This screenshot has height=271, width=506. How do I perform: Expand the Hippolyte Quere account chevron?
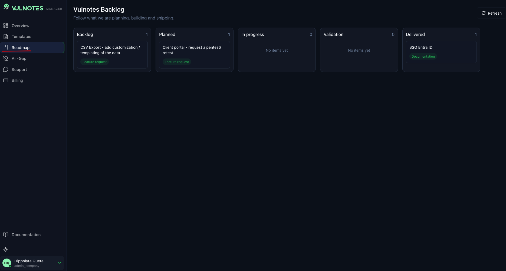coord(60,263)
